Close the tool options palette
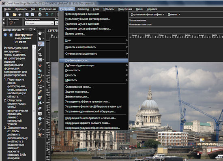The height and width of the screenshot is (161, 223). (4, 19)
